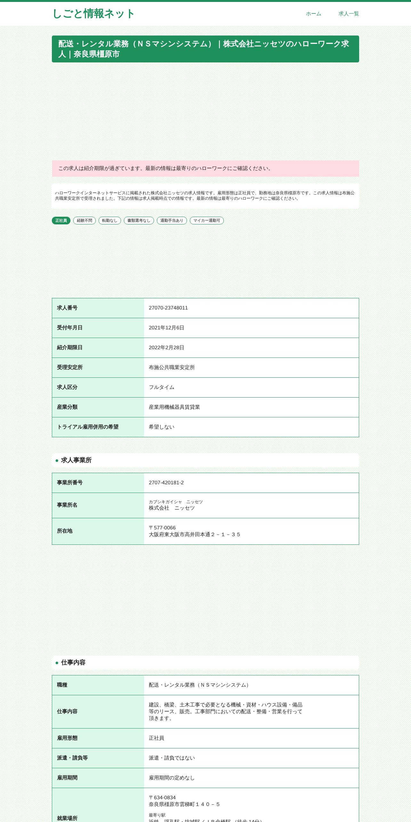Click the 受付年月日 label cell
Image resolution: width=411 pixels, height=822 pixels.
(x=98, y=328)
